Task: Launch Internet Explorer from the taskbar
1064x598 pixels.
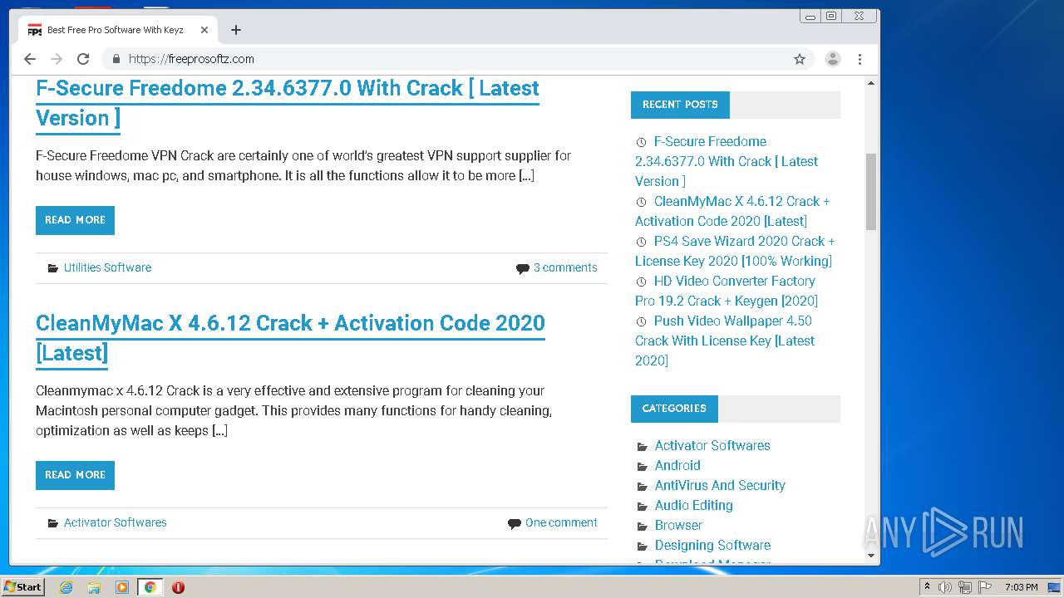Action: (66, 587)
